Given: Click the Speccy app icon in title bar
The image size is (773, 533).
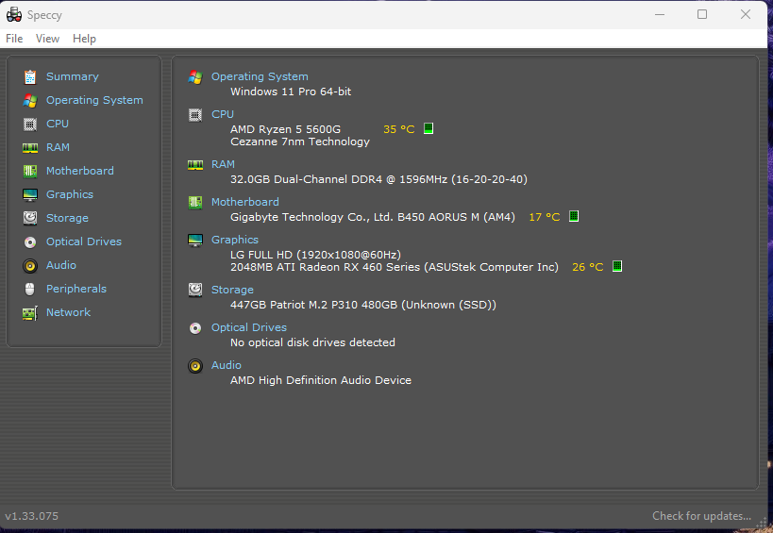Looking at the screenshot, I should [x=14, y=15].
